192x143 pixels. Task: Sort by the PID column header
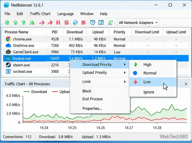pos(55,32)
